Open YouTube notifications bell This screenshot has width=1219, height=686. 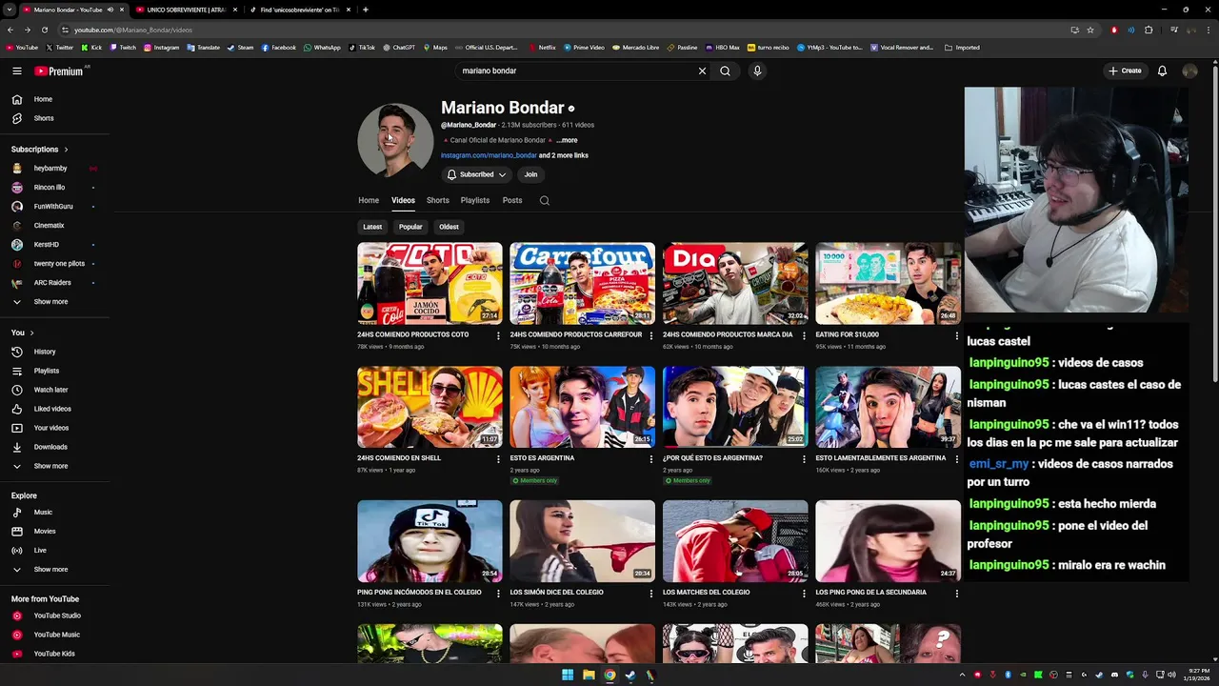[x=1162, y=71]
